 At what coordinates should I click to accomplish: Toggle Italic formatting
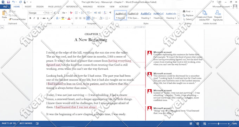34,18
